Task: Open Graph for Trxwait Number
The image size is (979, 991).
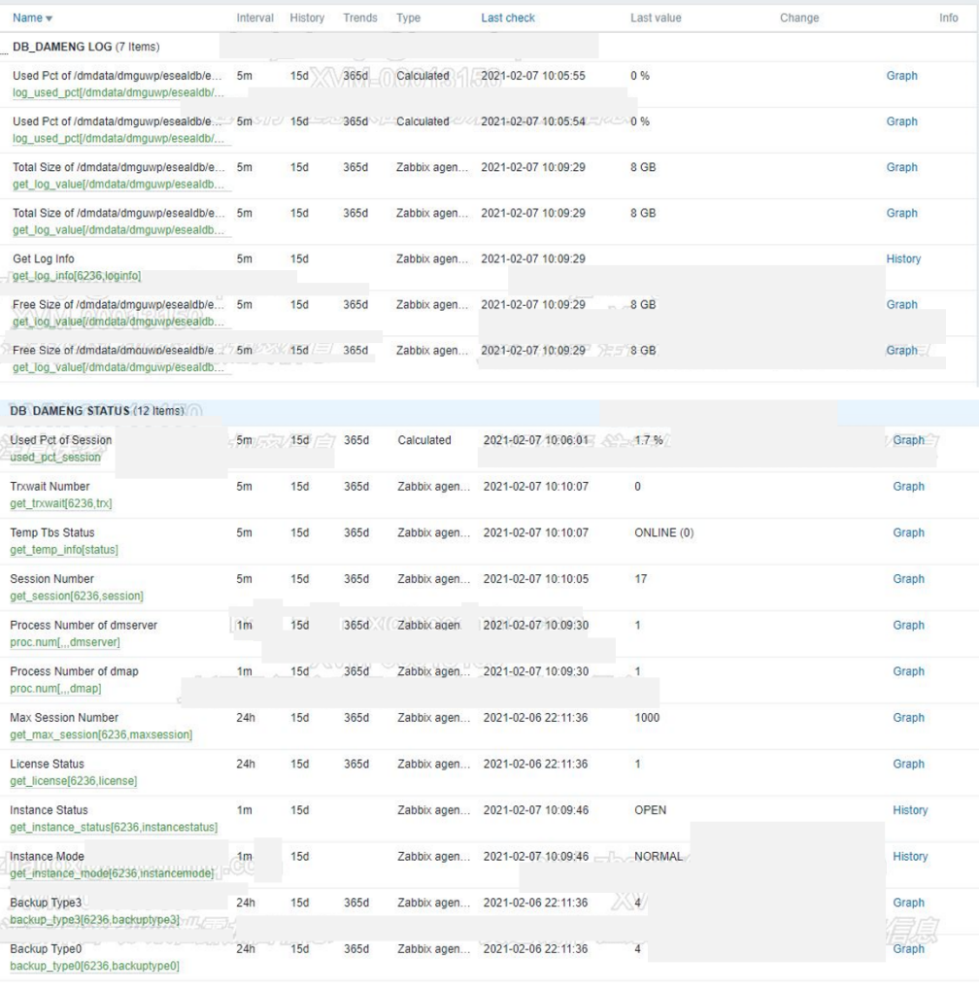Action: pyautogui.click(x=908, y=487)
